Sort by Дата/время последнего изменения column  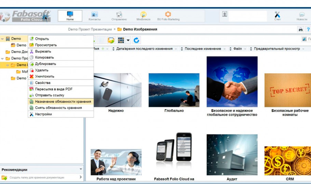pos(144,49)
